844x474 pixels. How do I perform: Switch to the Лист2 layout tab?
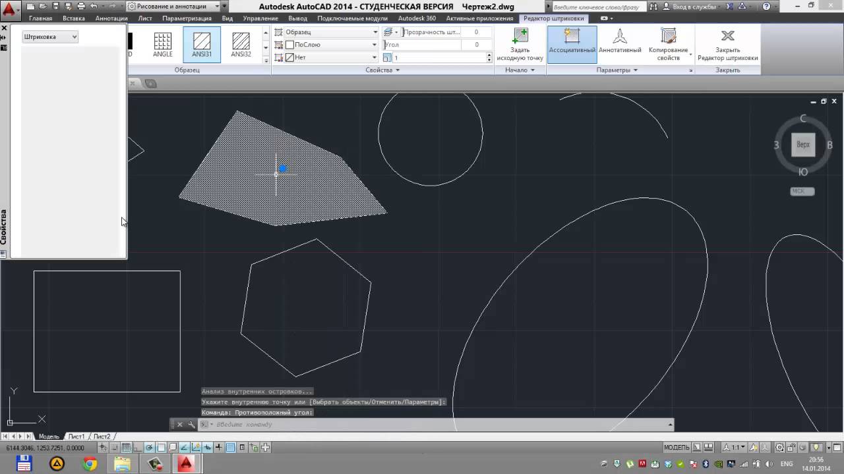click(102, 436)
